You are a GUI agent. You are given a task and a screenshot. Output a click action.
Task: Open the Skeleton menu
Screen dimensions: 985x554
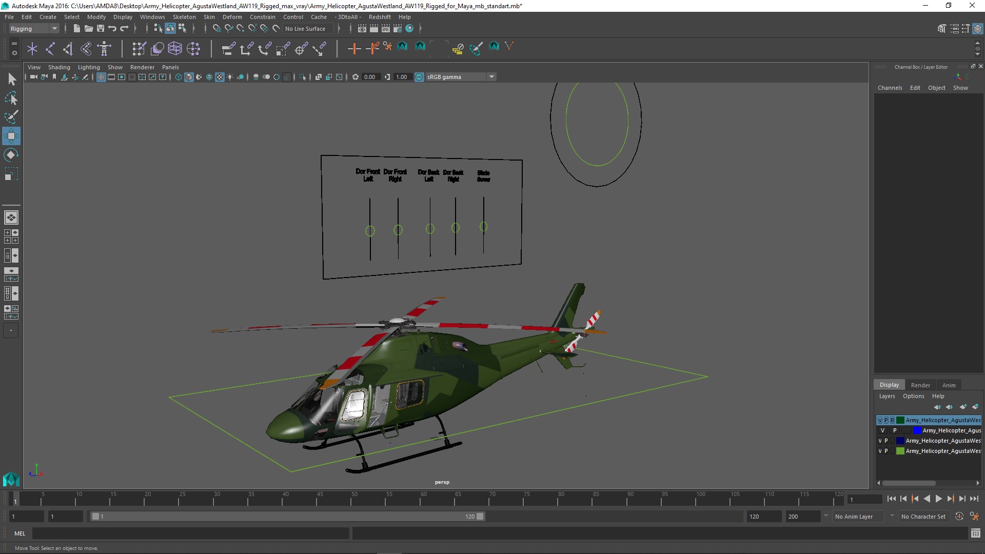[184, 17]
